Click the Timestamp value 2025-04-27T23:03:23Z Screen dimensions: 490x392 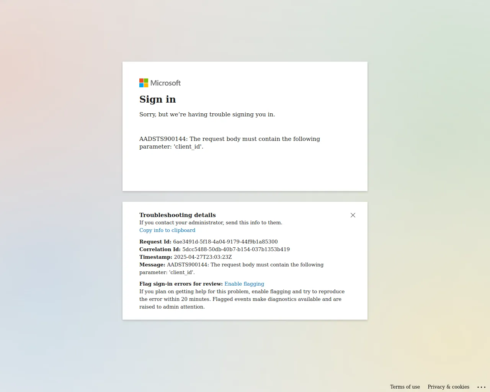pos(203,257)
